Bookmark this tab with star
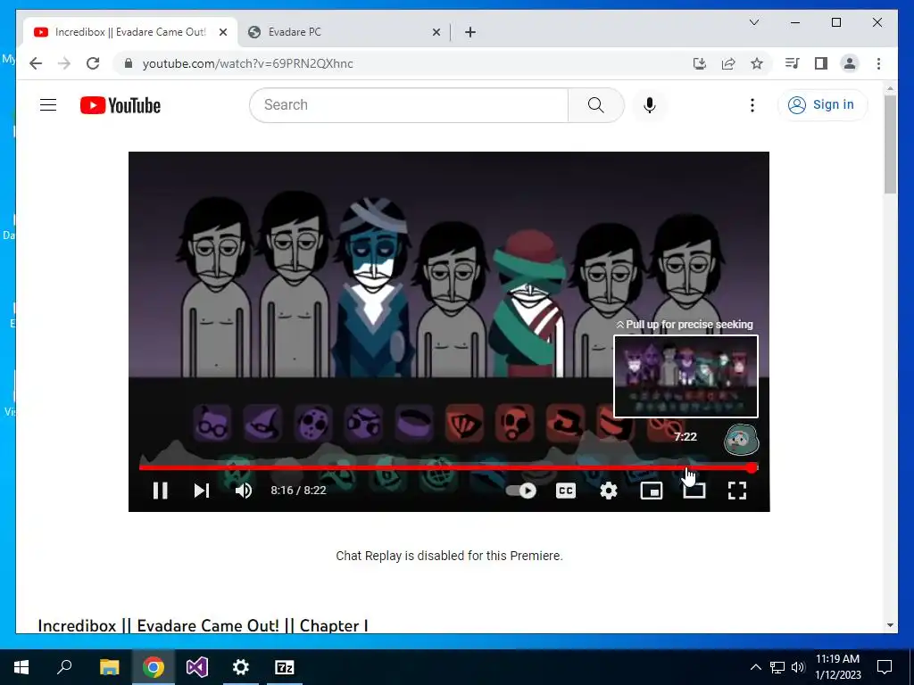This screenshot has width=914, height=685. [x=757, y=63]
